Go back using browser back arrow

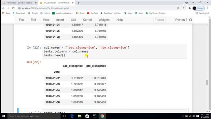(x=4, y=8)
